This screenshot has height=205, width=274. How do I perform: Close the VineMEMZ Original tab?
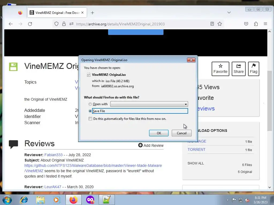[82, 13]
